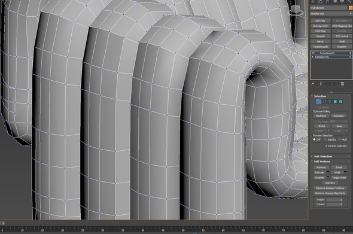Select Element sub-object mode icon
This screenshot has height=234, width=353.
pos(340,102)
